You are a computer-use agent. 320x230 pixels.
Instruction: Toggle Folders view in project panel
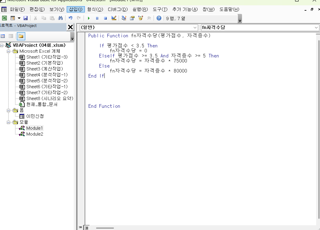click(21, 36)
